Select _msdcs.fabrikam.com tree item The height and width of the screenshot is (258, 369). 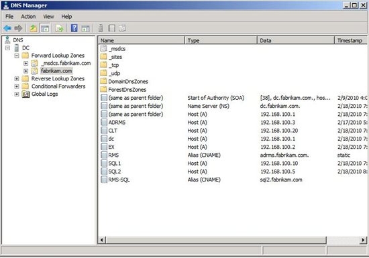point(66,63)
